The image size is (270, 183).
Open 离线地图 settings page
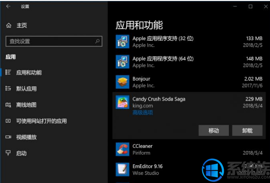click(x=26, y=105)
